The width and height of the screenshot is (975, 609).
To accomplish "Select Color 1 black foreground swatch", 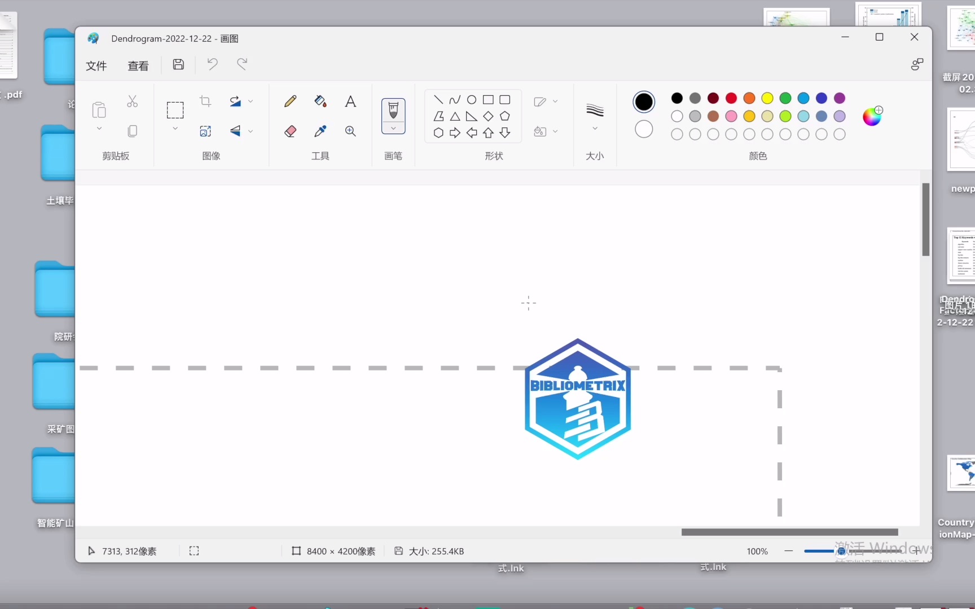I will tap(644, 102).
